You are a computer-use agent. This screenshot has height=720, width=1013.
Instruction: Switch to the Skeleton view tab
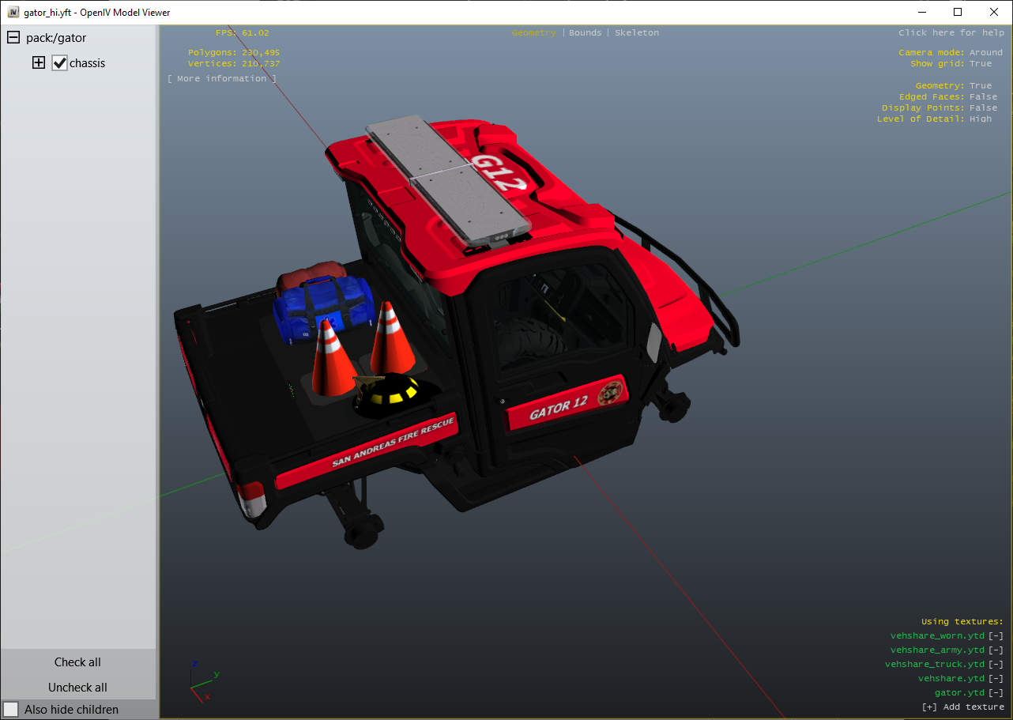636,33
